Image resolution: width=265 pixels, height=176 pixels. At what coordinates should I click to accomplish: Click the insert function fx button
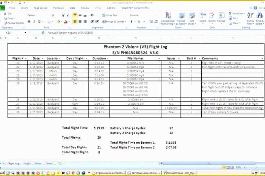click(43, 33)
